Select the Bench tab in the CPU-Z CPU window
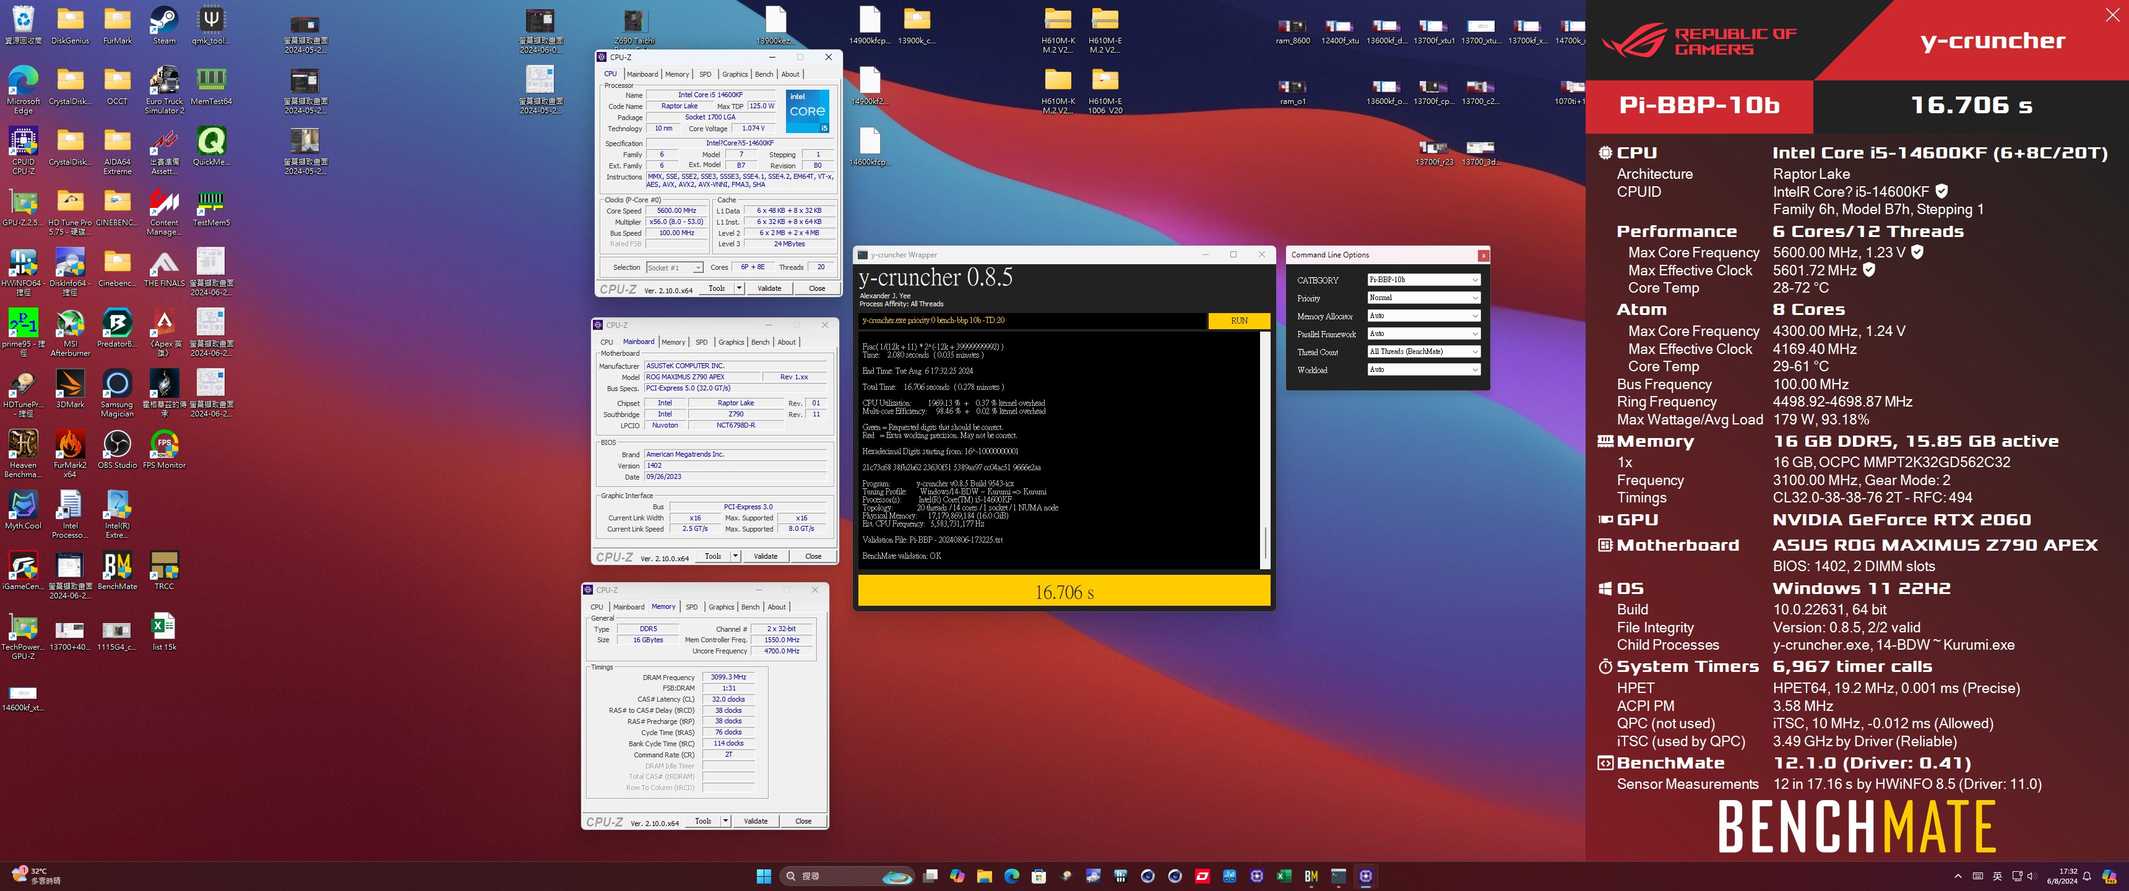The image size is (2129, 891). tap(764, 74)
